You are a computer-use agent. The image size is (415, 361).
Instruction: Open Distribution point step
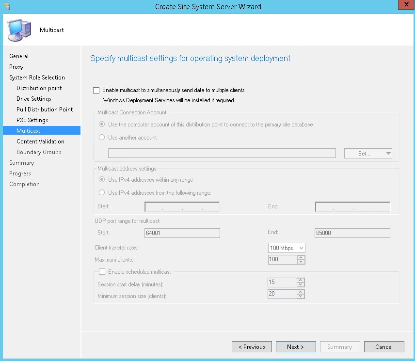click(39, 88)
